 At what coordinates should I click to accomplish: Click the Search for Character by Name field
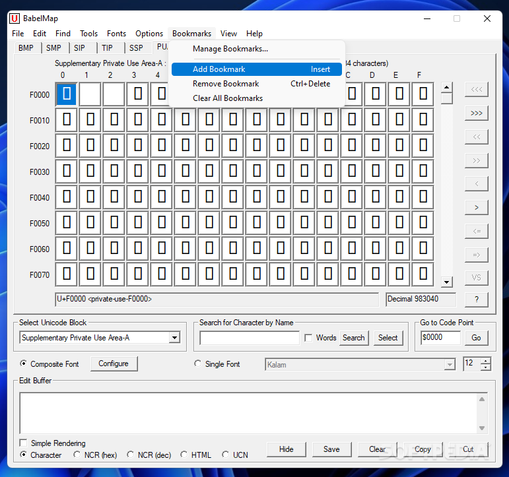[250, 338]
